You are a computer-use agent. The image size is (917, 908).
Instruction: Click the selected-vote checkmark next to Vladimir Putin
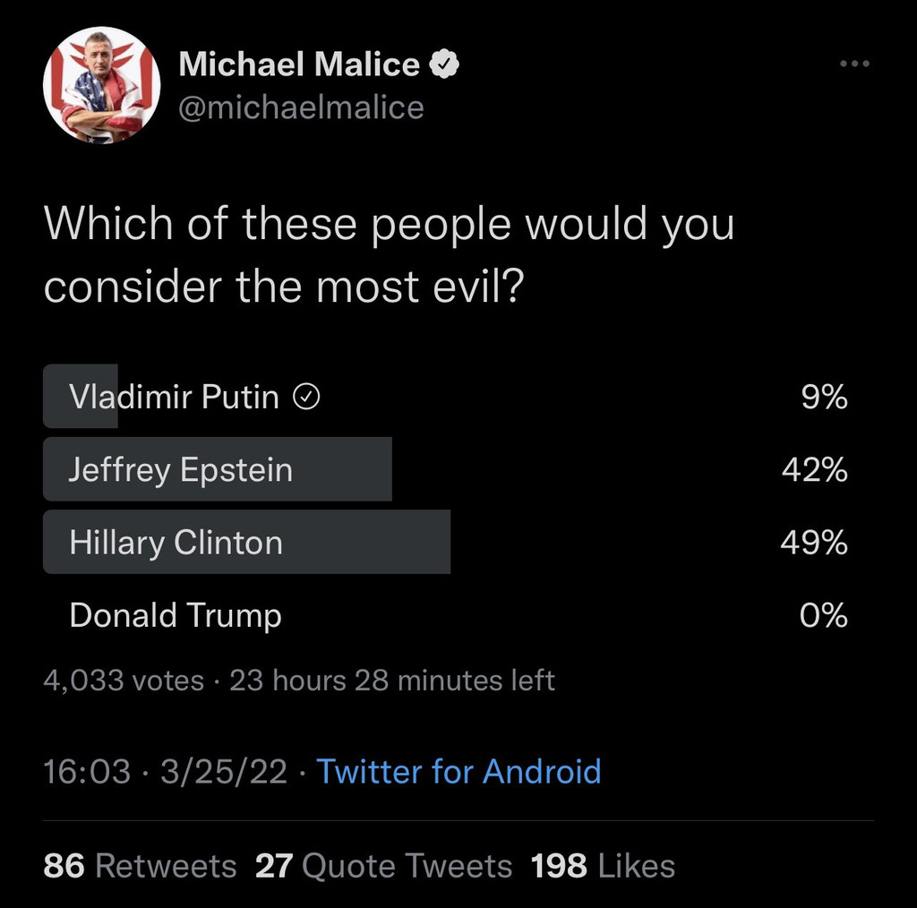307,397
